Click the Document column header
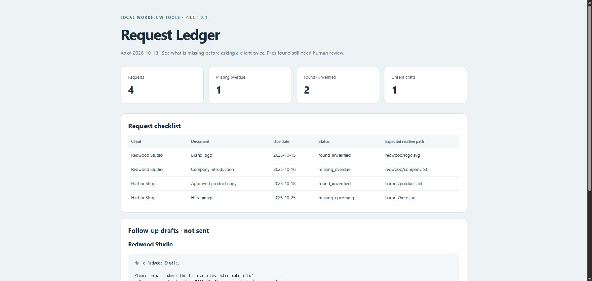 click(200, 141)
